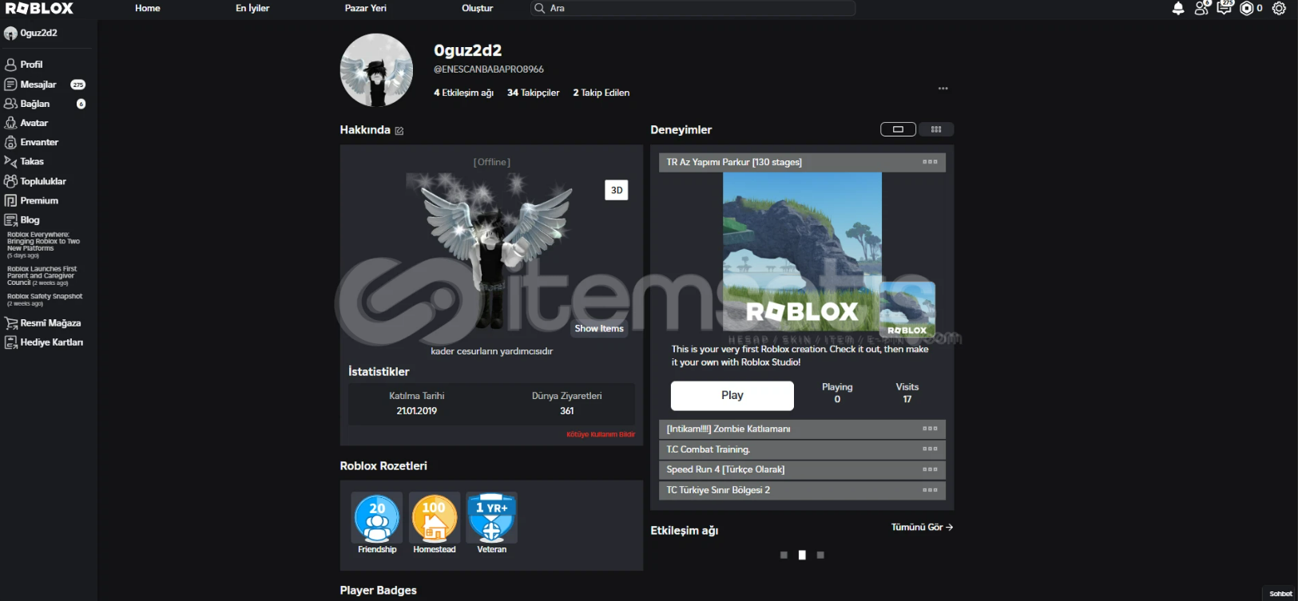Expand TC Türkiye Sınır Bölgesi 2
This screenshot has height=601, width=1298.
(x=802, y=491)
